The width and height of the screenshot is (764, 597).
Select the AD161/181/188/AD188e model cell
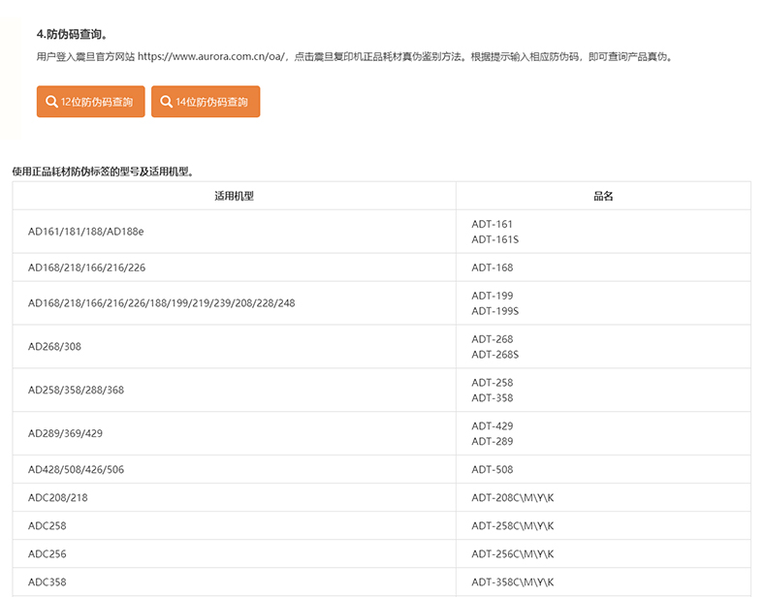pyautogui.click(x=86, y=232)
